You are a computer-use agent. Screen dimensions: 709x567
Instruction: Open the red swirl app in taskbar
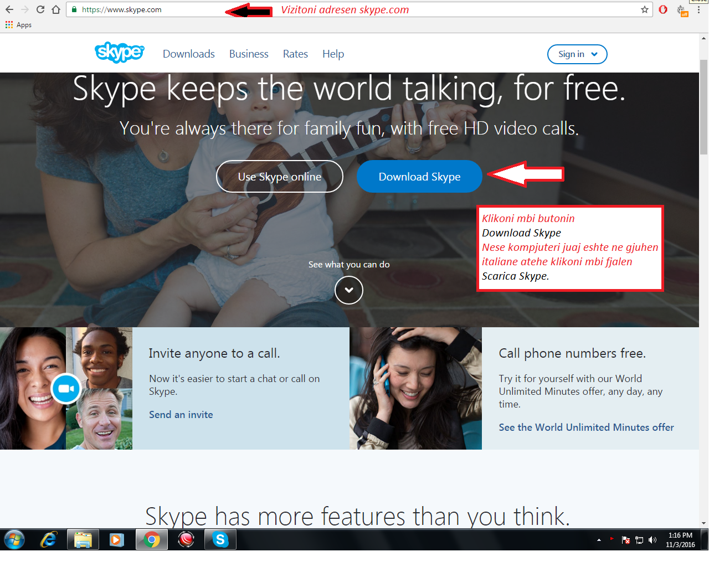pos(186,539)
